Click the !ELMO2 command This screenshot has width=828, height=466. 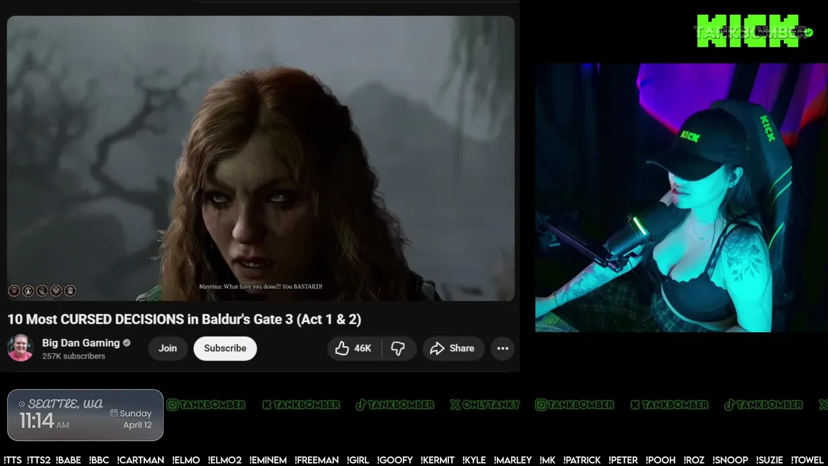[x=224, y=460]
